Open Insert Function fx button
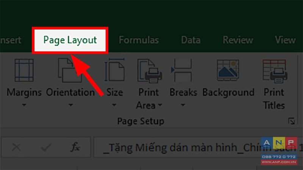303x170 pixels. (75, 147)
